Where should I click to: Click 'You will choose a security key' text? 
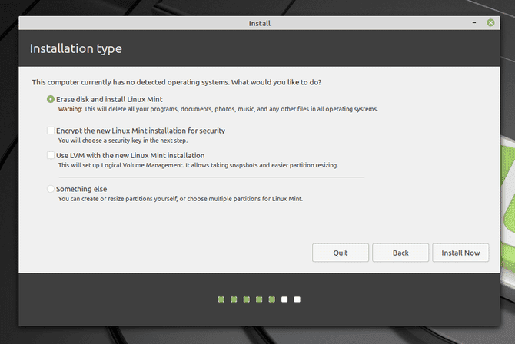point(123,141)
